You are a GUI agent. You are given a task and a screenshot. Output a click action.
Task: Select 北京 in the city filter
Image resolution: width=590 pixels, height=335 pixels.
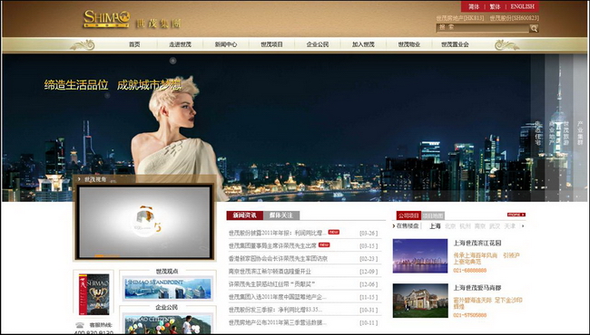click(450, 226)
